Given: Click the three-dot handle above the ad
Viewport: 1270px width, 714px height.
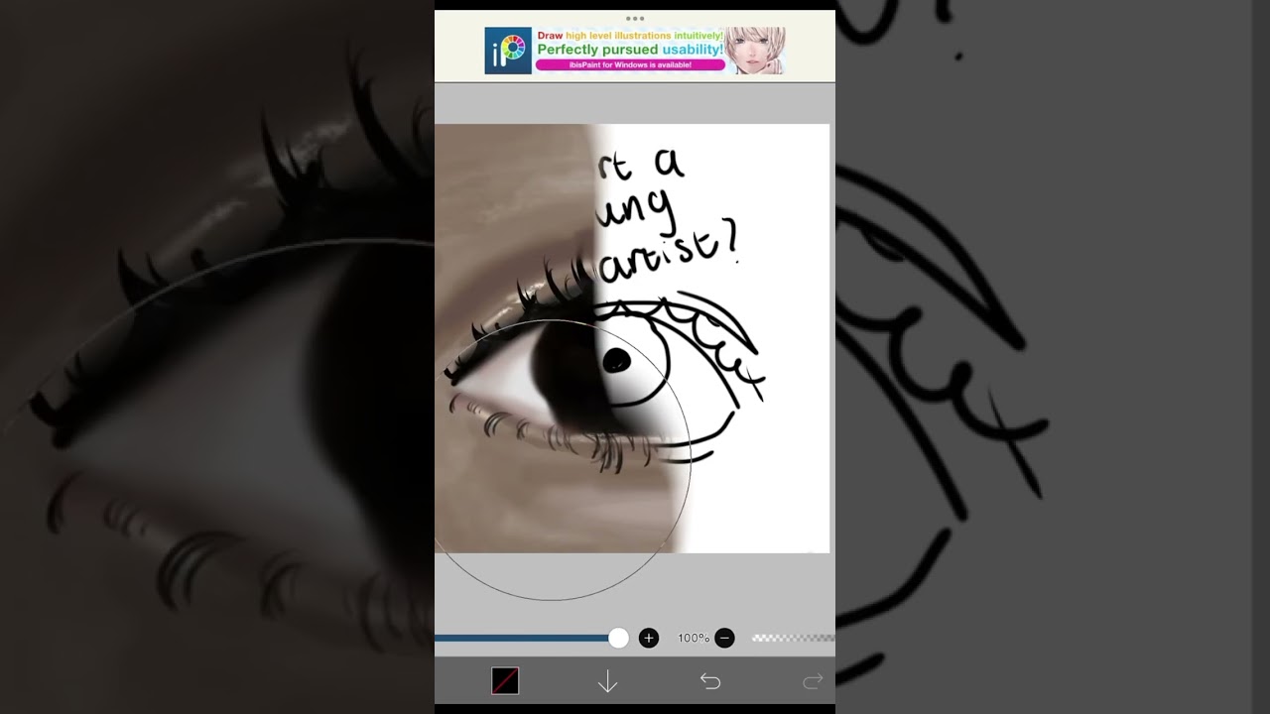Looking at the screenshot, I should point(635,18).
